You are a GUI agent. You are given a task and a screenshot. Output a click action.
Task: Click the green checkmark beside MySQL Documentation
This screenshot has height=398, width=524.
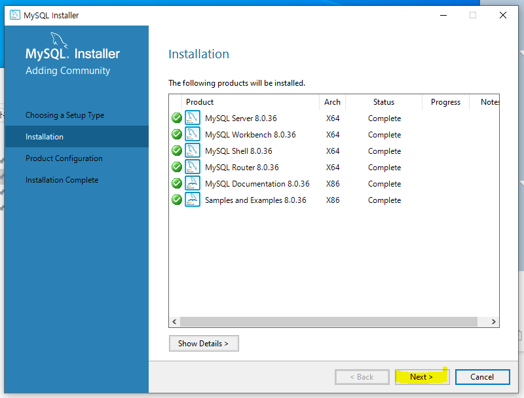pos(176,183)
